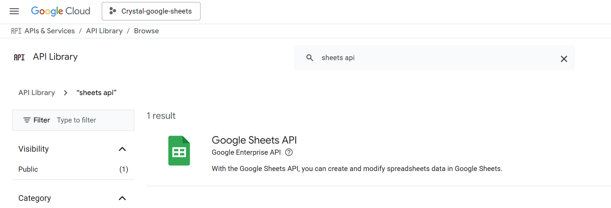
Task: Go to APIs & Services breadcrumb
Action: tap(50, 31)
